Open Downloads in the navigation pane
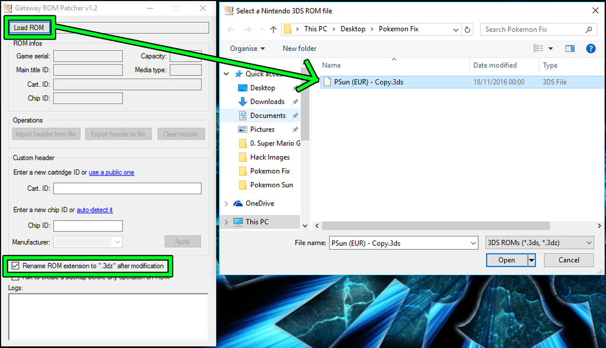Image resolution: width=606 pixels, height=348 pixels. pyautogui.click(x=267, y=102)
